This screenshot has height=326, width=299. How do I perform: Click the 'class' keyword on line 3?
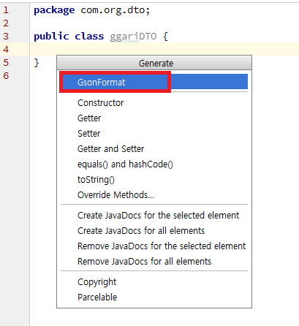[89, 37]
